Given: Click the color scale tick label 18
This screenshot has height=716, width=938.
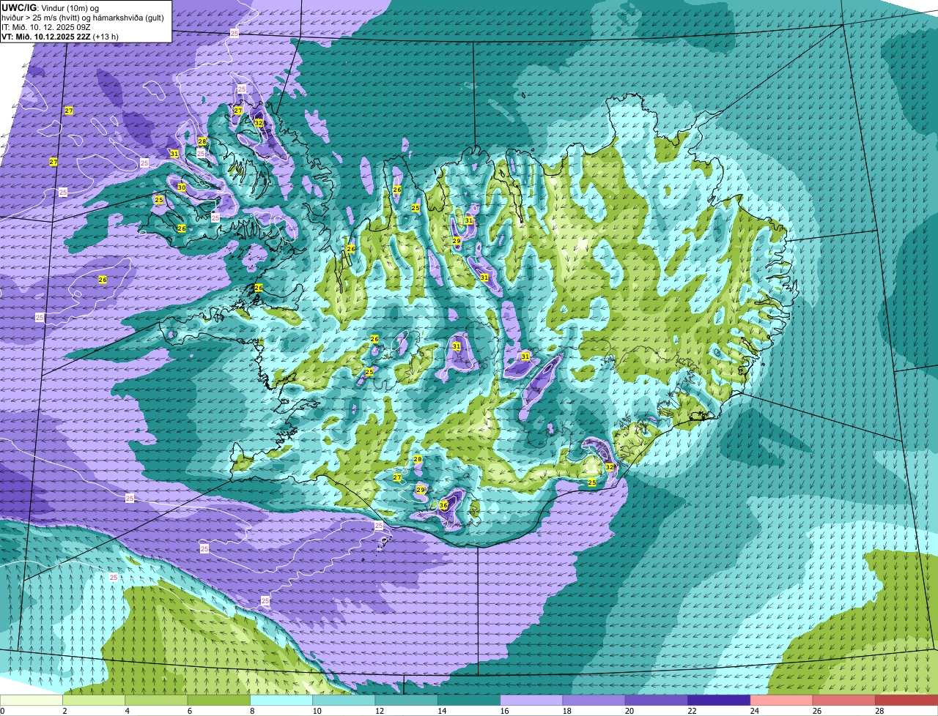Looking at the screenshot, I should pyautogui.click(x=566, y=711).
